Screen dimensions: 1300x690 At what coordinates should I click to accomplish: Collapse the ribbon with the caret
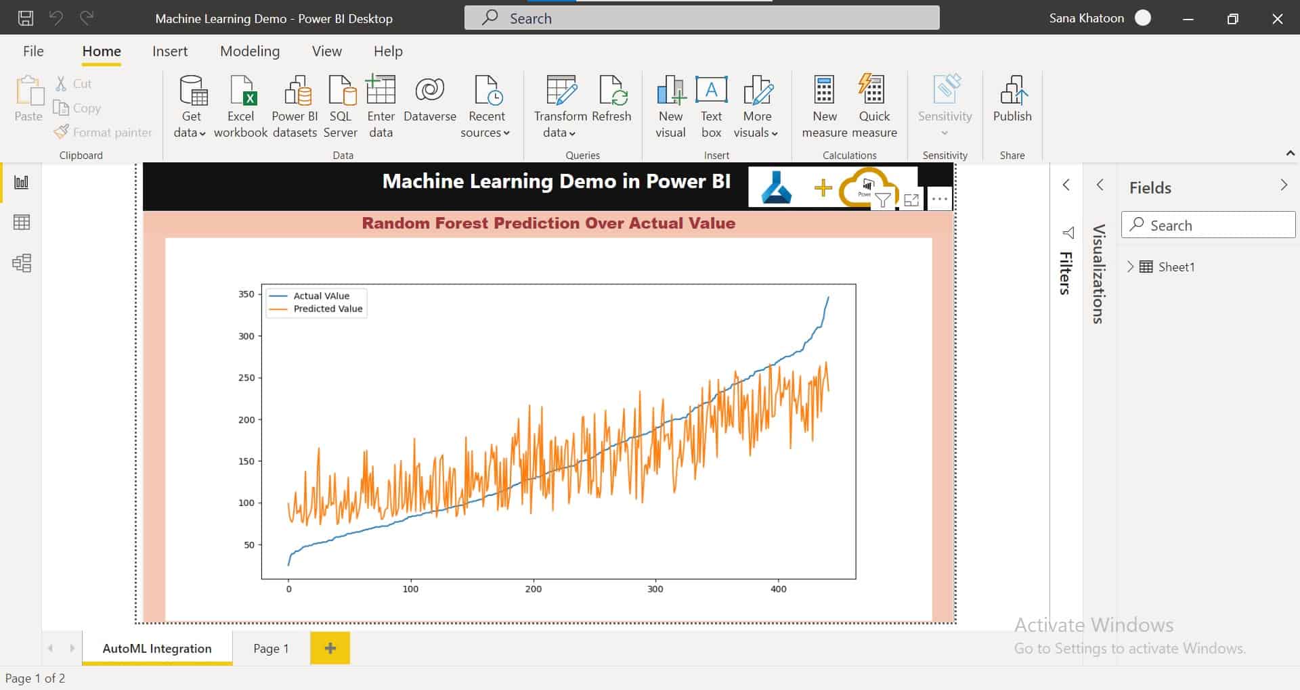pyautogui.click(x=1291, y=154)
